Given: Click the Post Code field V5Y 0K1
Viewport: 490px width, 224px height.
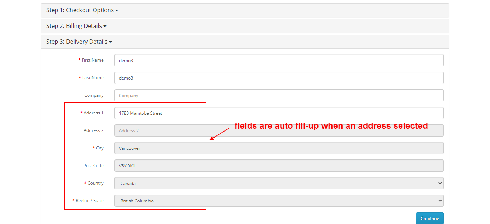Looking at the screenshot, I should [x=279, y=166].
